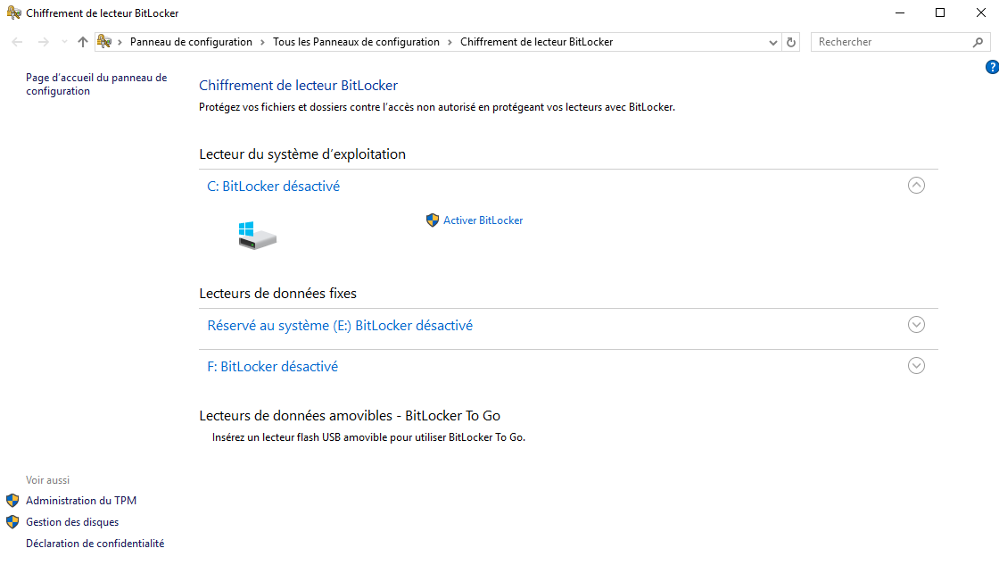Click Activer BitLocker link
This screenshot has height=565, width=999.
coord(483,220)
